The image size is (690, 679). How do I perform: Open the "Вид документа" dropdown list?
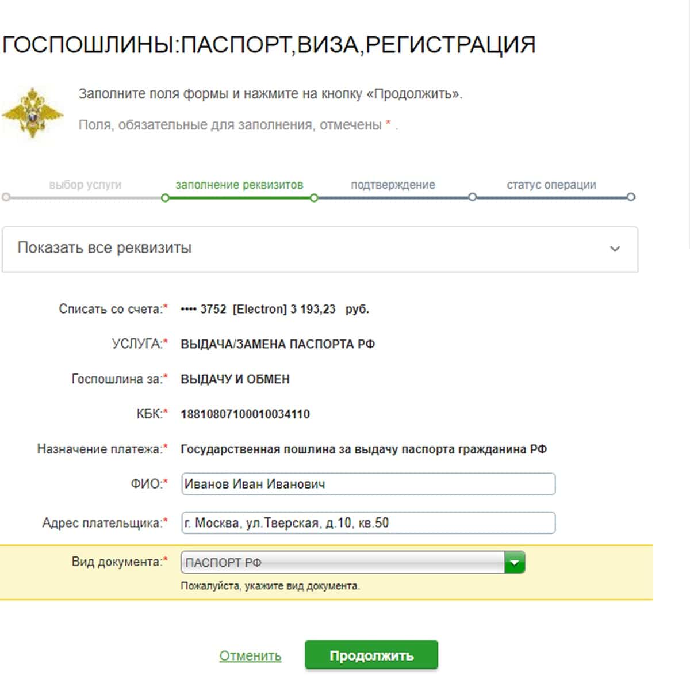tap(353, 563)
